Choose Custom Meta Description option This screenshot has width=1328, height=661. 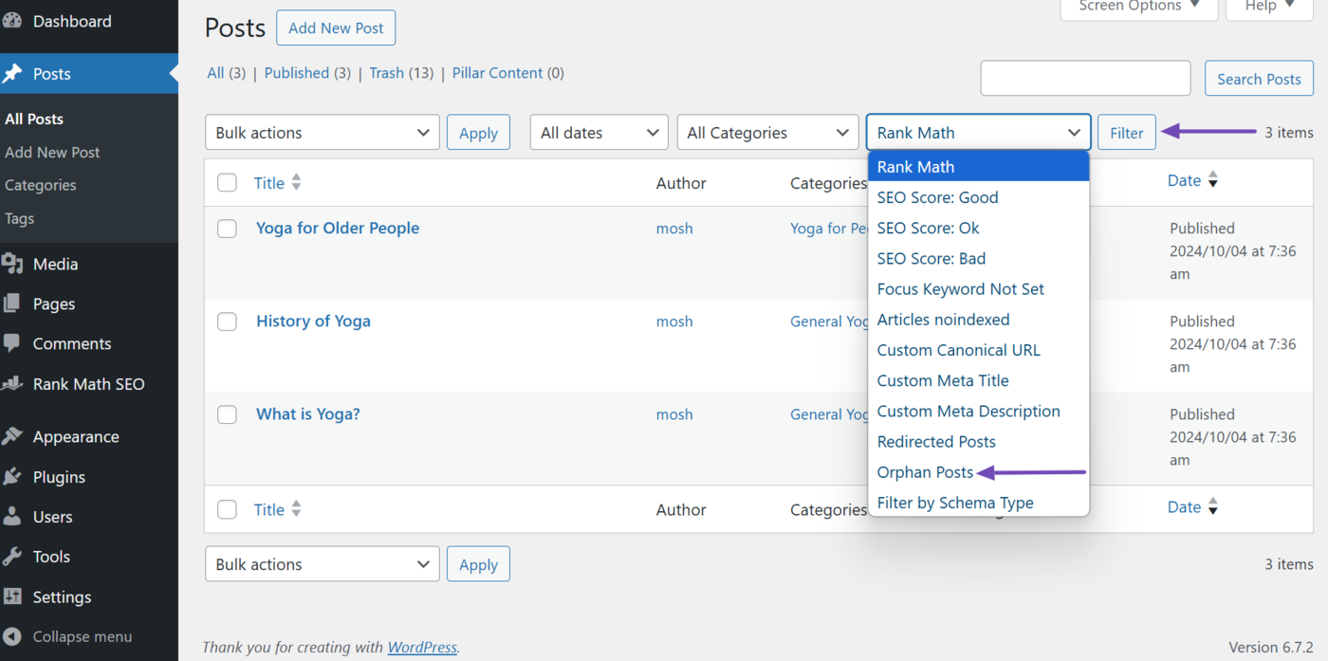pyautogui.click(x=979, y=411)
